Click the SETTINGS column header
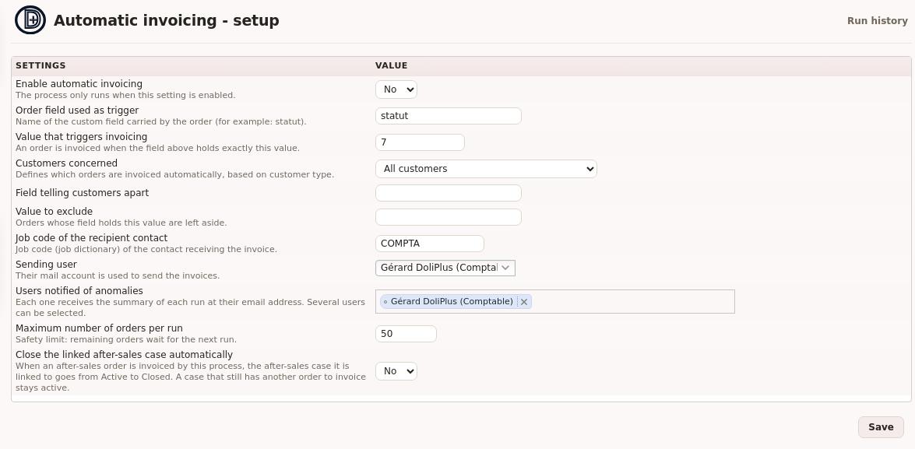 [40, 65]
